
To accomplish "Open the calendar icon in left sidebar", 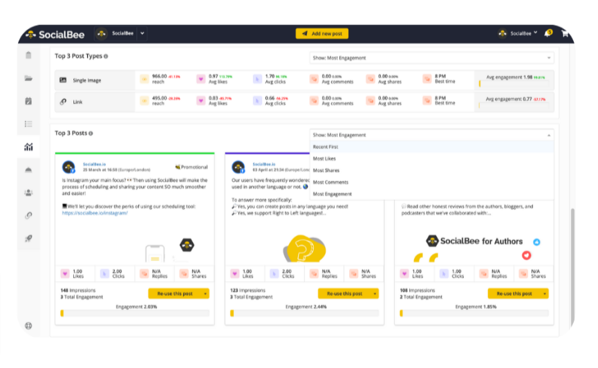I will click(x=28, y=101).
